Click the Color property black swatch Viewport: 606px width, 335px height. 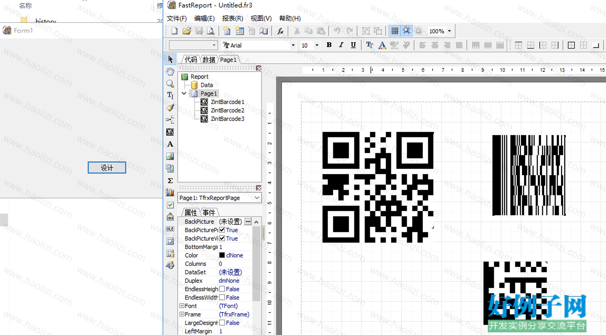222,255
